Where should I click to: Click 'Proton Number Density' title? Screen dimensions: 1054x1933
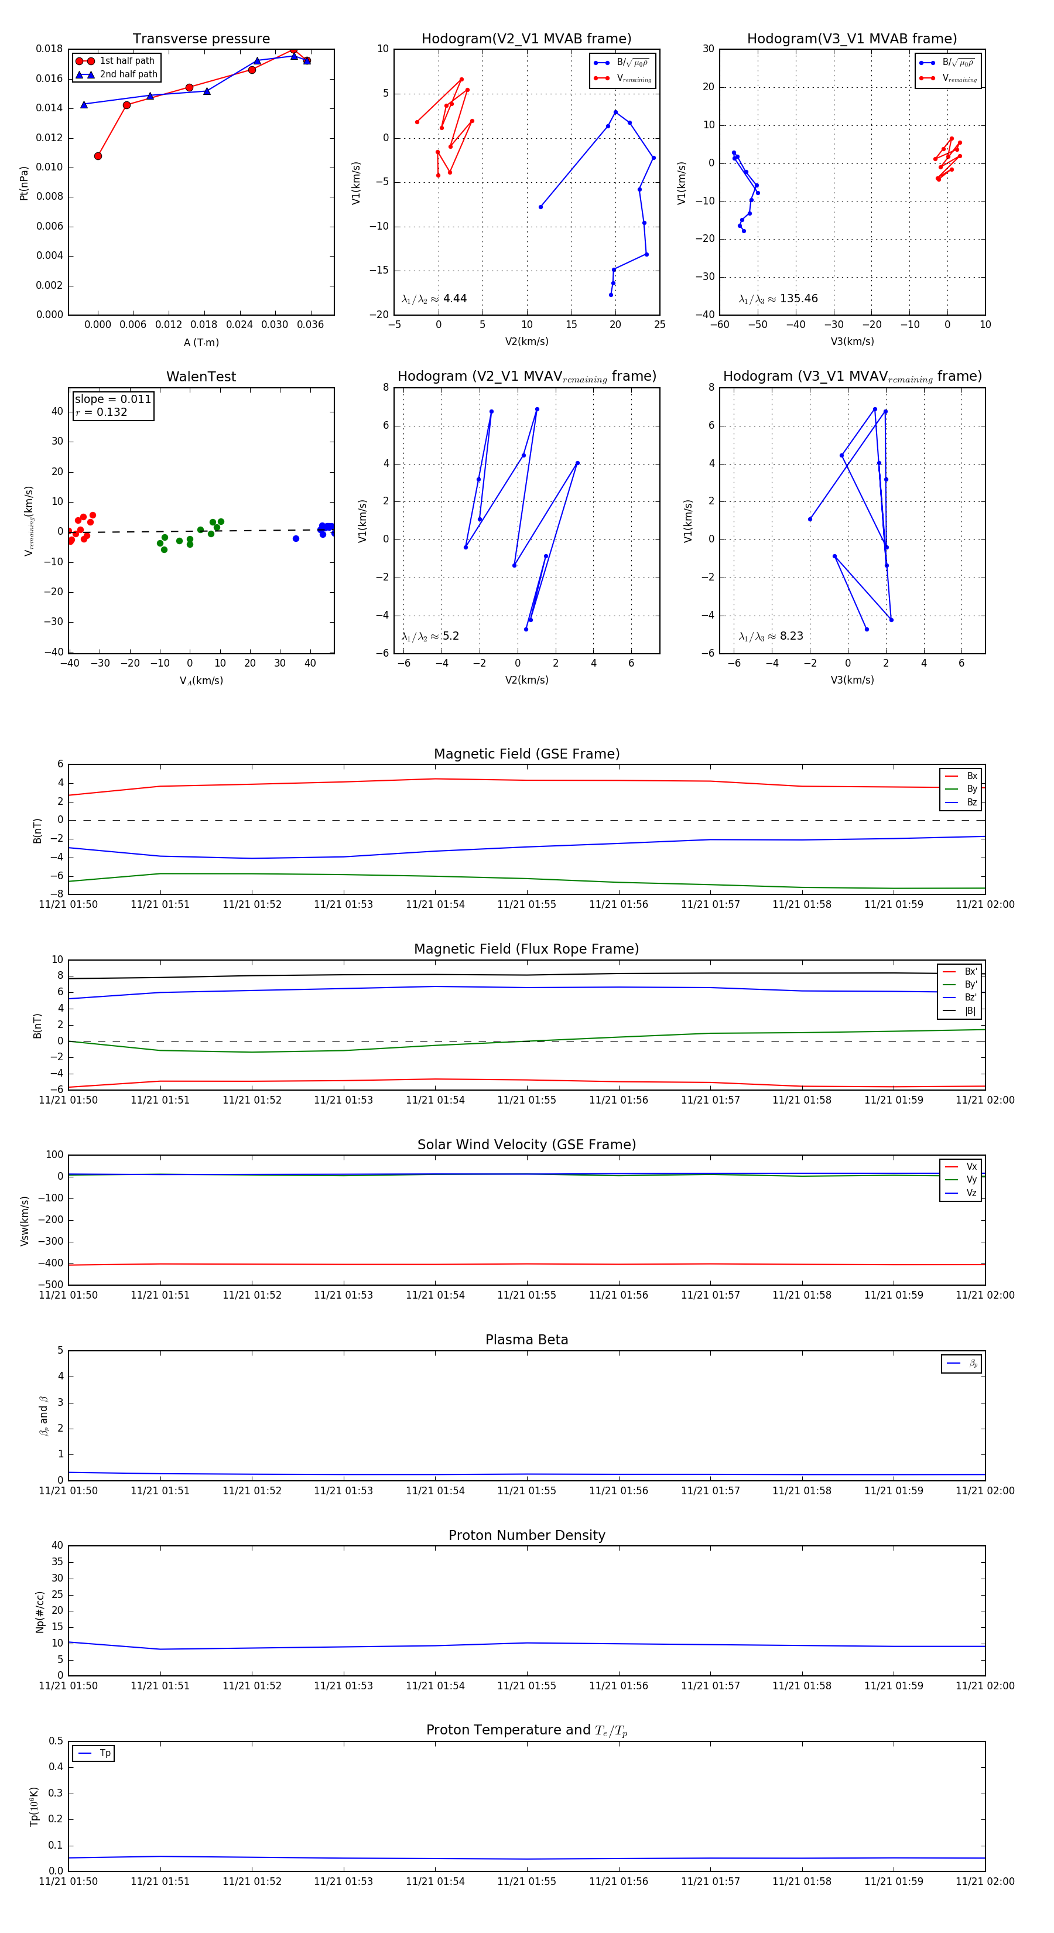click(x=526, y=1535)
